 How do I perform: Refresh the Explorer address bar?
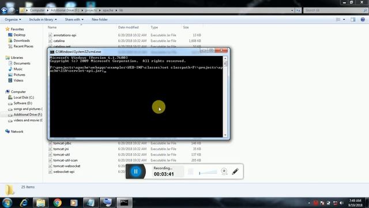(298, 10)
